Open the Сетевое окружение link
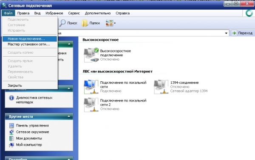The height and width of the screenshot is (160, 255). [32, 132]
